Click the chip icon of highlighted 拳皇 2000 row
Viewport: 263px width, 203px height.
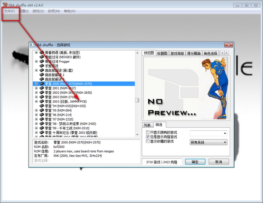click(x=42, y=84)
